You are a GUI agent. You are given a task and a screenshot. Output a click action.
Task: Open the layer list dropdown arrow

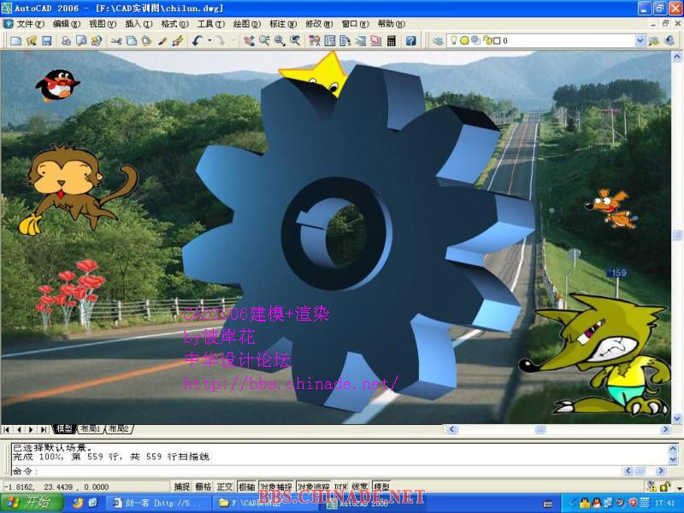tap(640, 40)
